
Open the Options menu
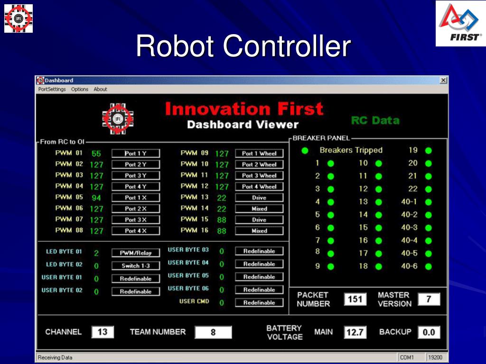[x=80, y=89]
